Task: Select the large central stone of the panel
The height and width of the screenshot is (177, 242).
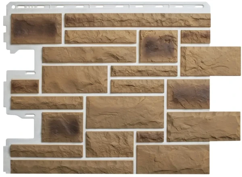Action: [125, 112]
